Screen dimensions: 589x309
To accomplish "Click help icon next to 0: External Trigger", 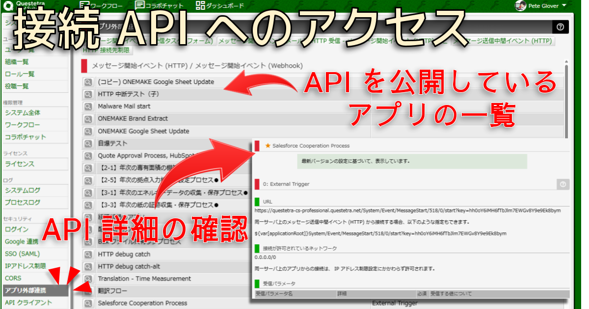I will pyautogui.click(x=562, y=184).
